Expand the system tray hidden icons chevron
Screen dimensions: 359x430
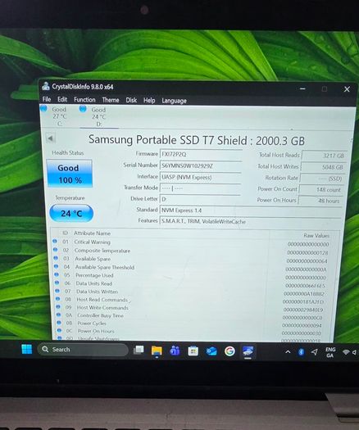click(288, 351)
